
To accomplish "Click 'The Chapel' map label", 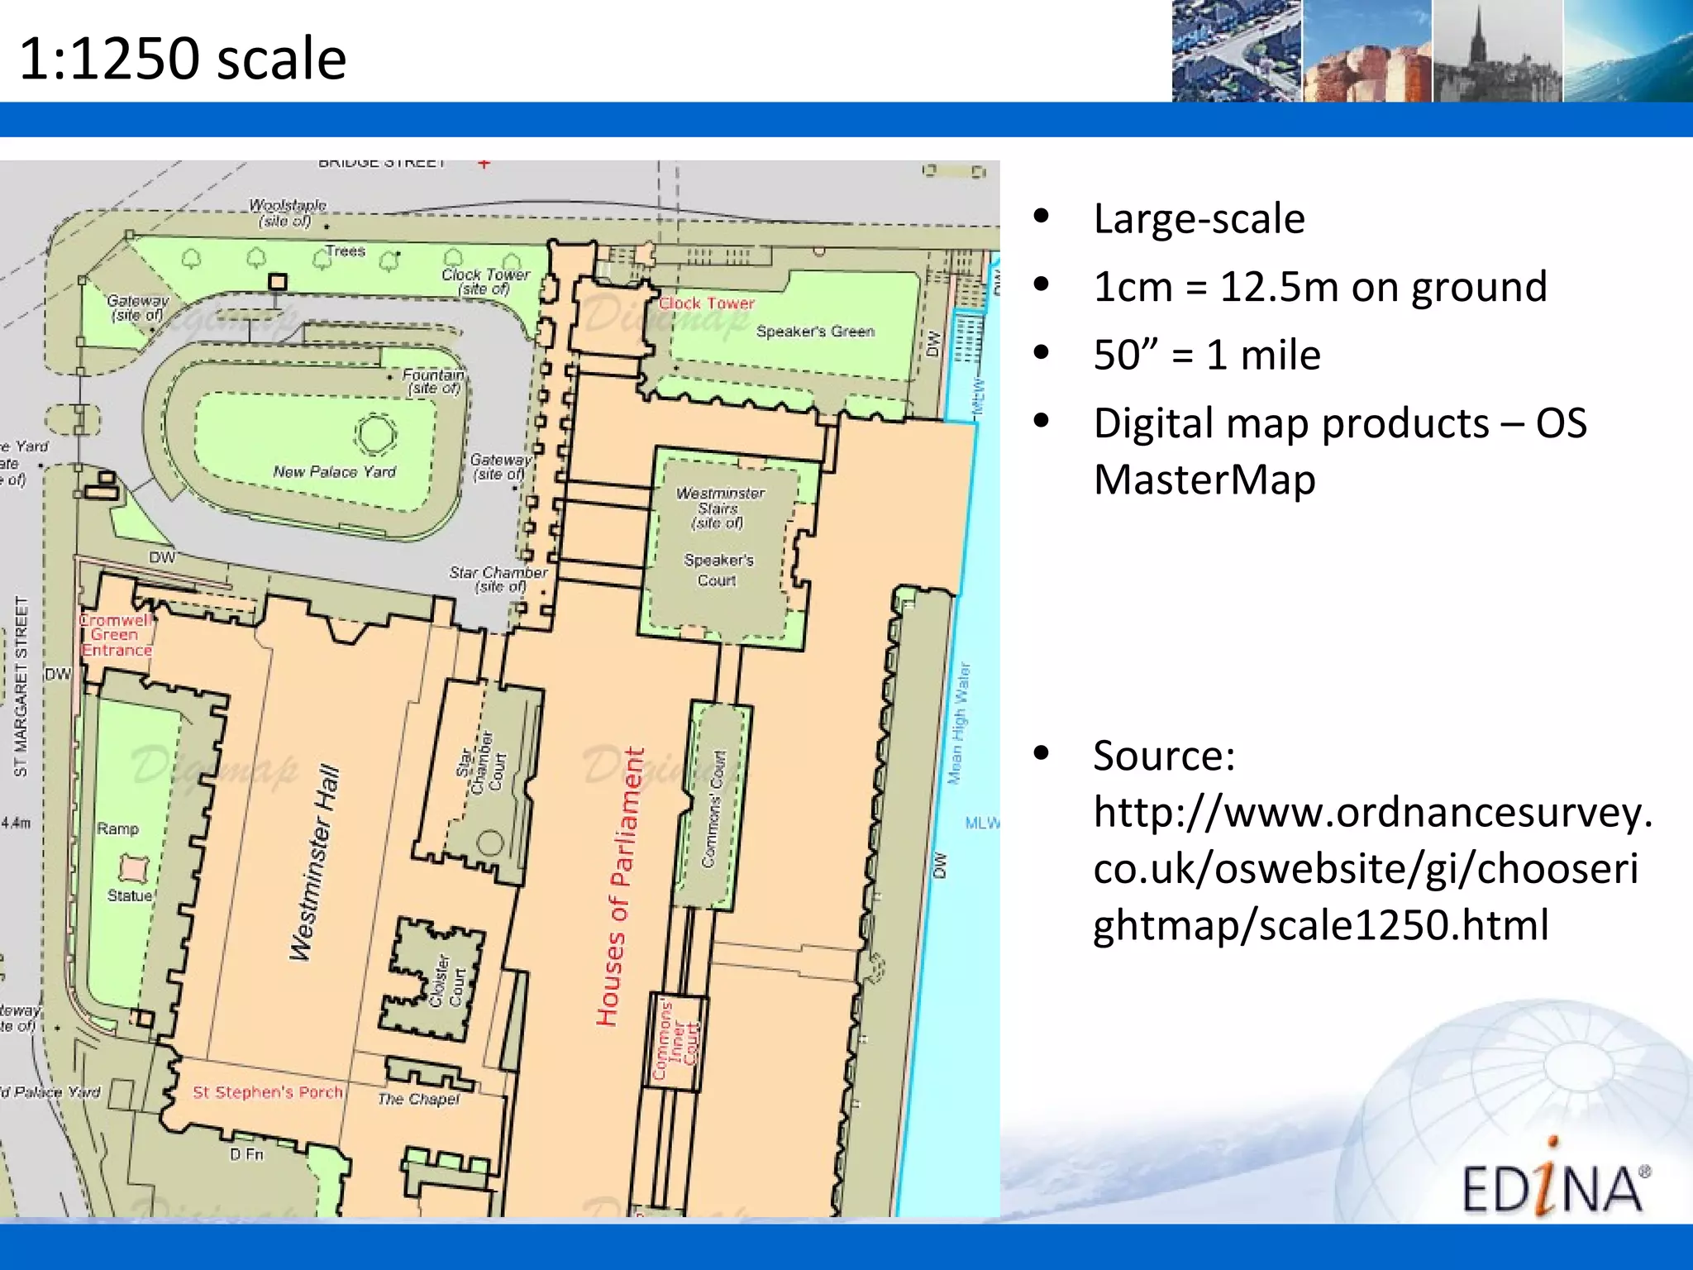I will (418, 1099).
